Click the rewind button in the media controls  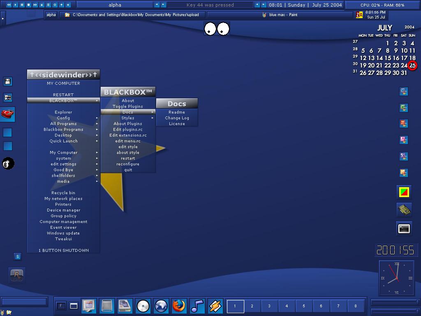click(x=9, y=5)
